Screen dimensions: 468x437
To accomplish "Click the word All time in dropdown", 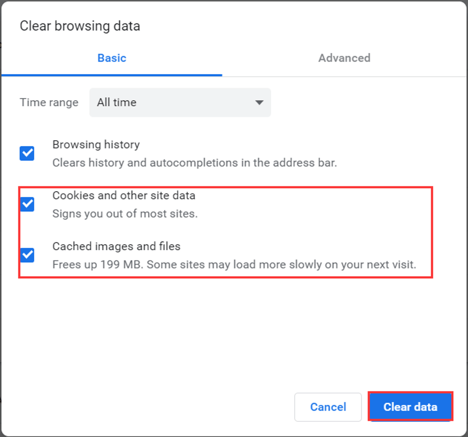I will click(x=117, y=102).
